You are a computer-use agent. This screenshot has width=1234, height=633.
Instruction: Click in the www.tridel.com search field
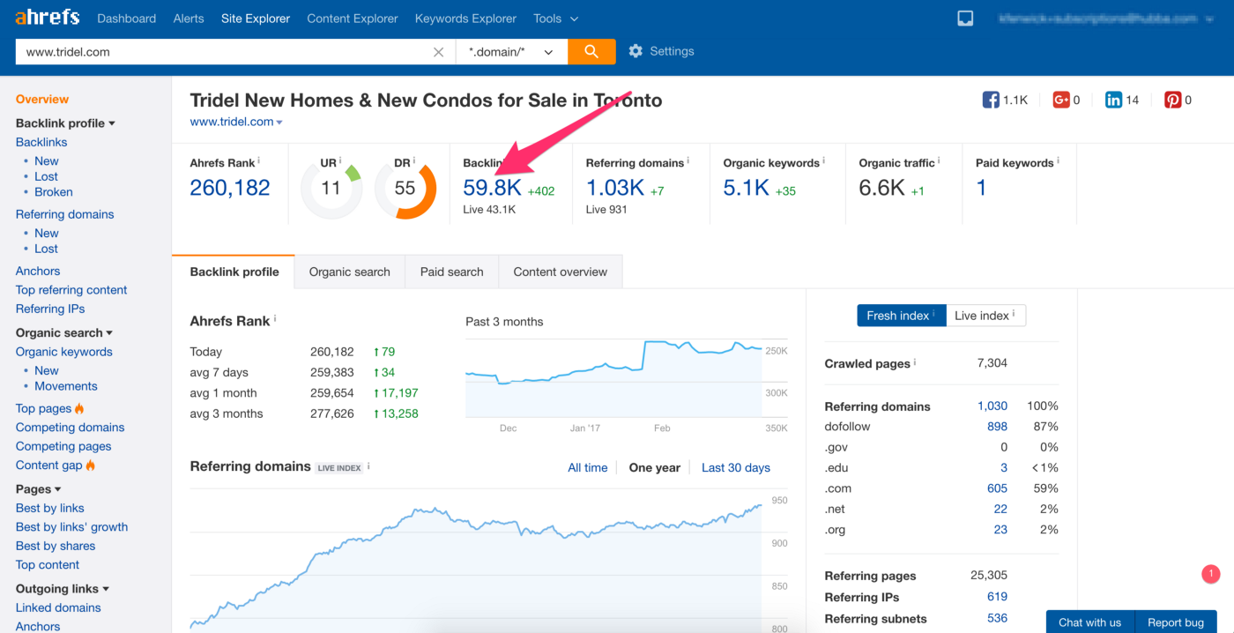tap(225, 52)
